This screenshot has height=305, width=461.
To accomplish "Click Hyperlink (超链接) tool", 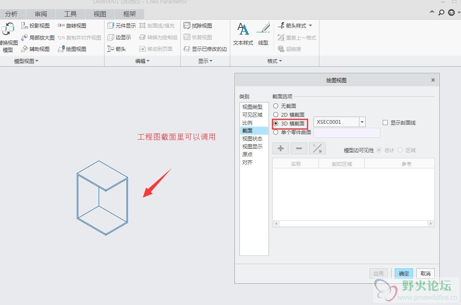I will coord(289,49).
